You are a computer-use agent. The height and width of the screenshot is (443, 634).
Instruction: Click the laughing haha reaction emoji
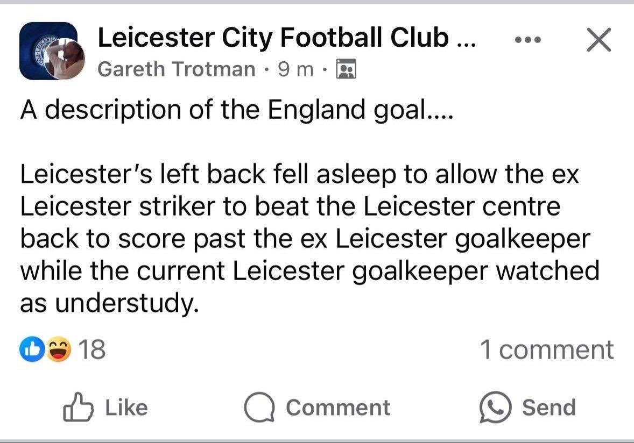point(59,349)
